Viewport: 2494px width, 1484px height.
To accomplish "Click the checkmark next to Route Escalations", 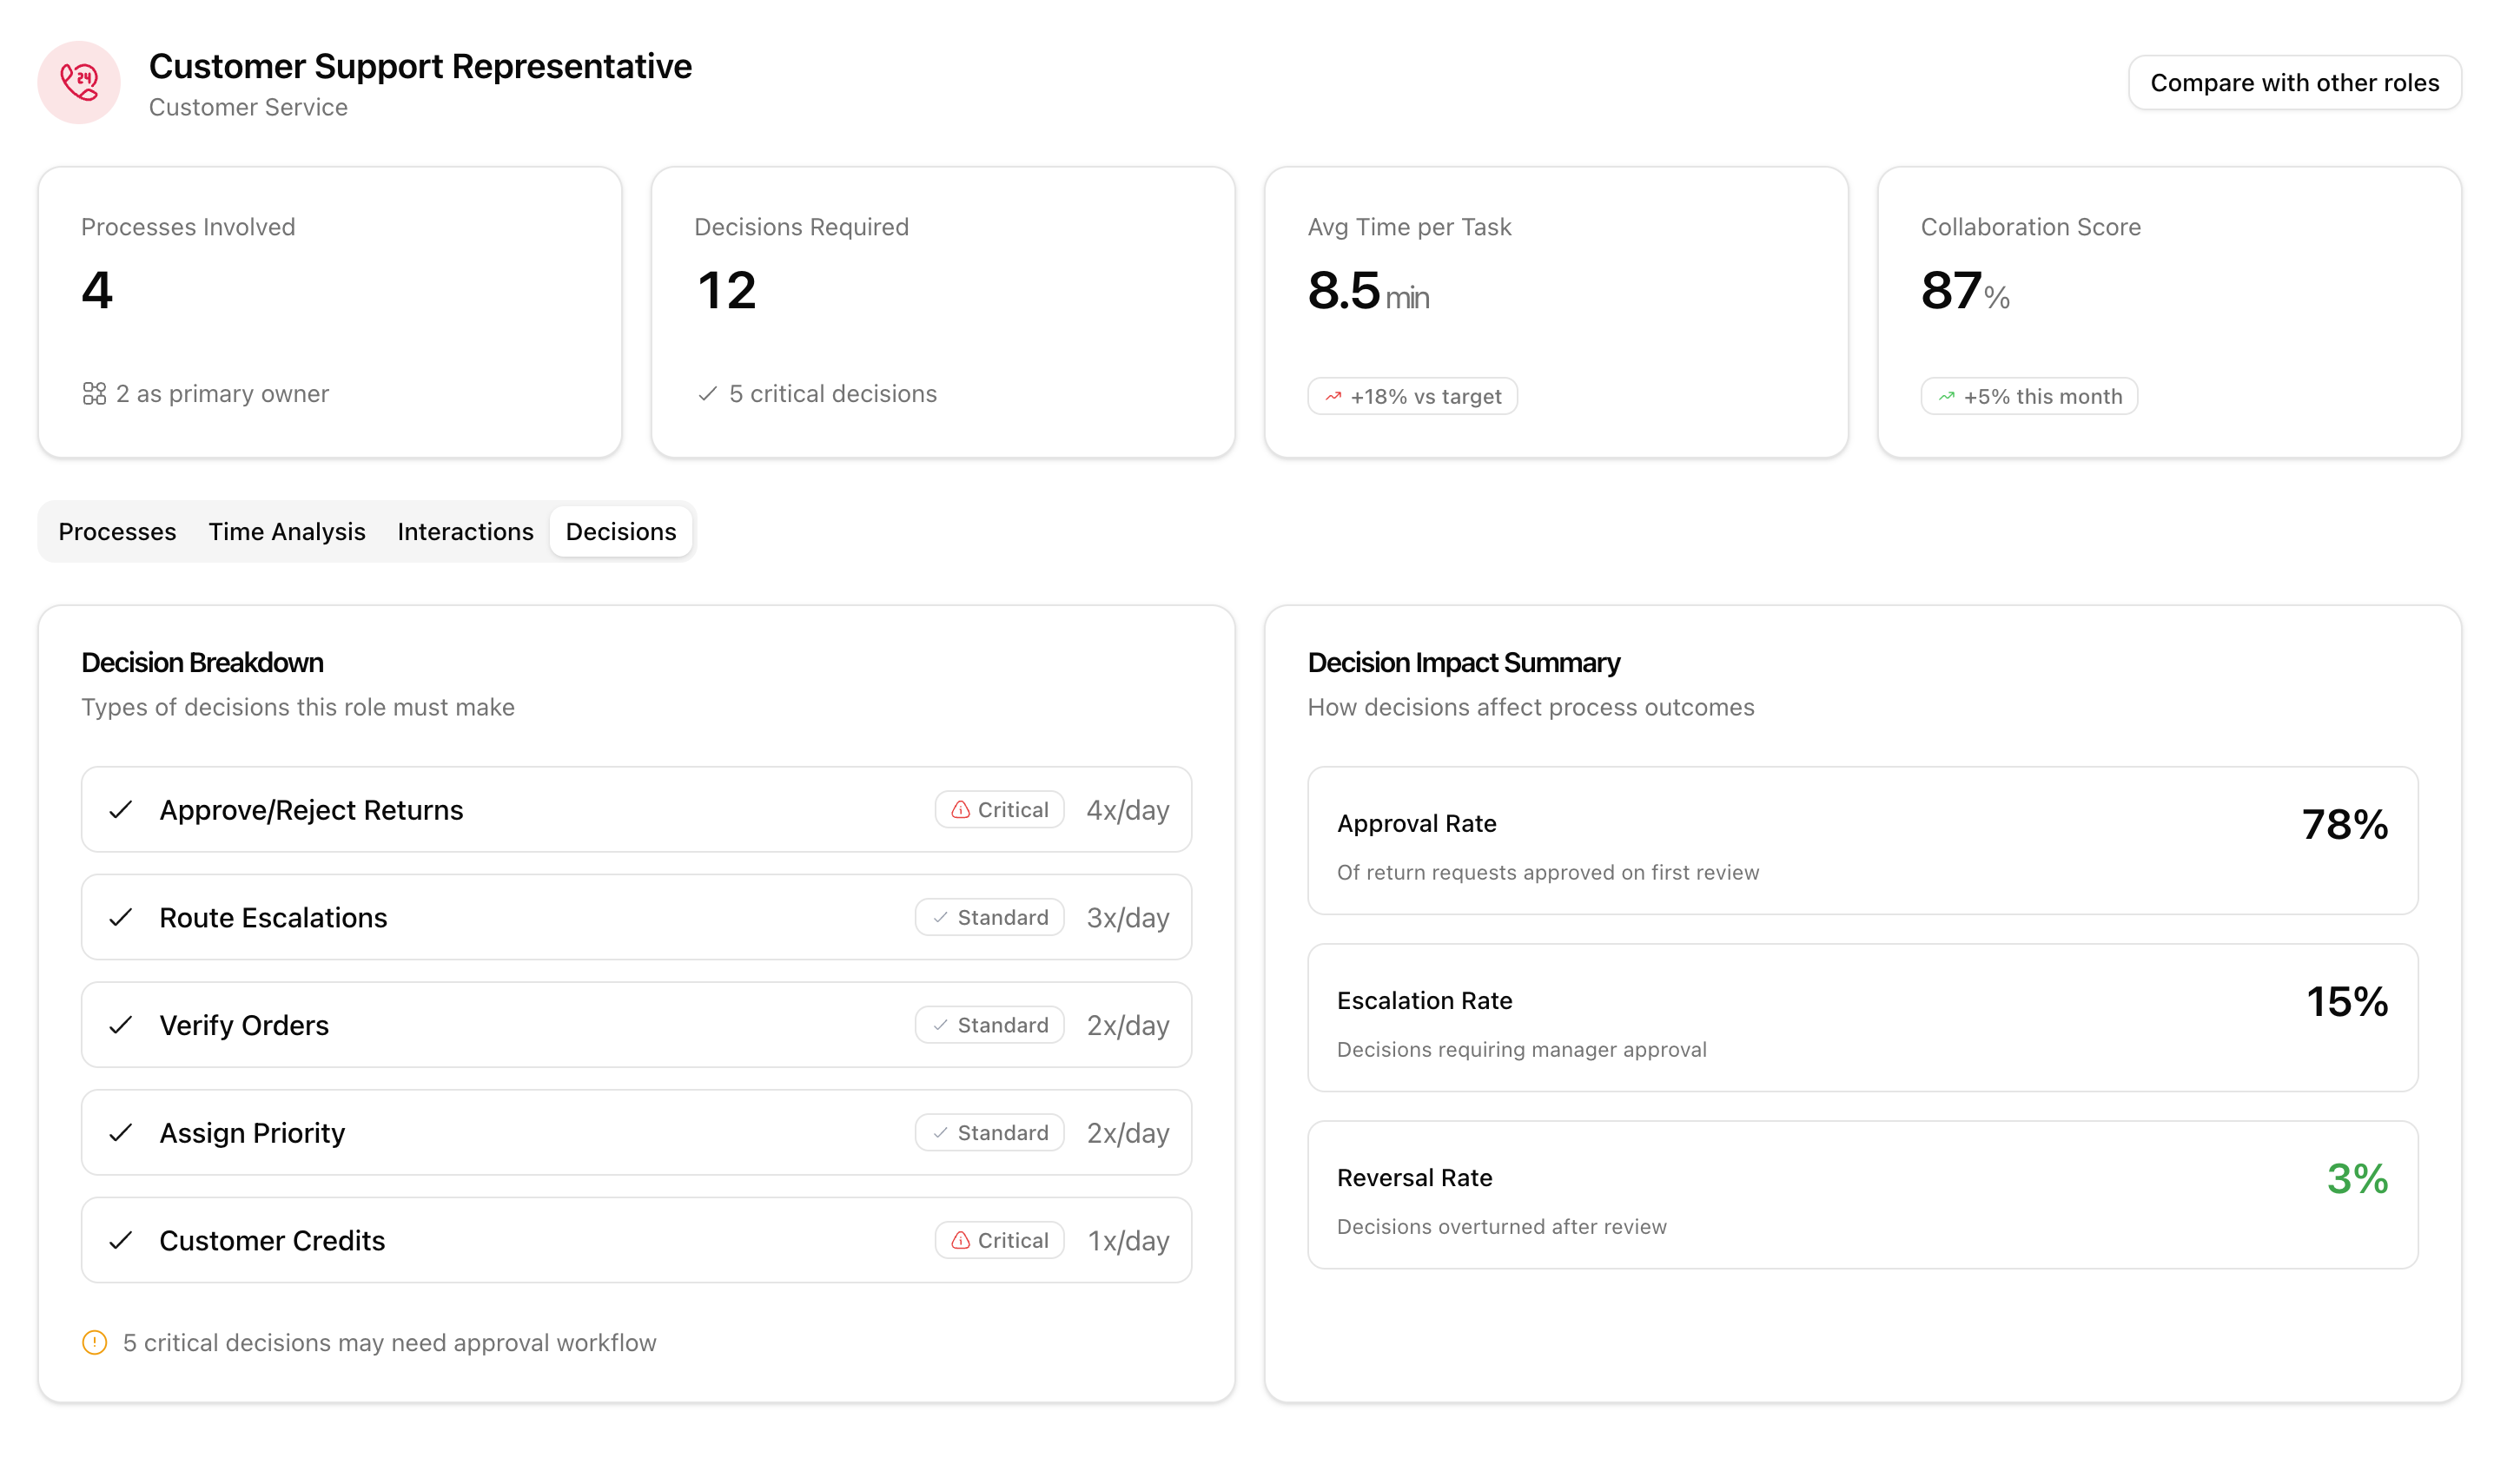I will [121, 917].
